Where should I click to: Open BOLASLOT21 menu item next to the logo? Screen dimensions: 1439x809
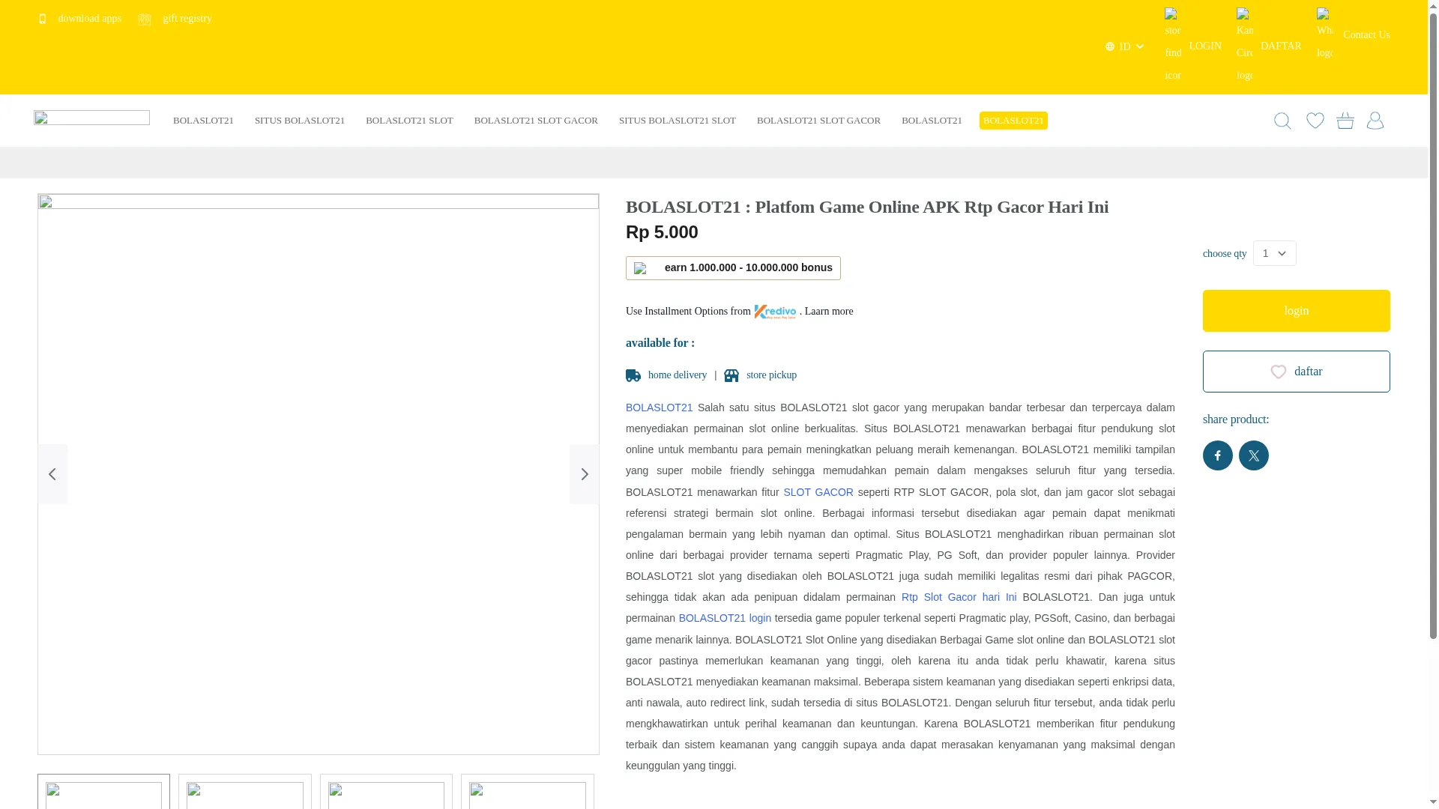203,121
